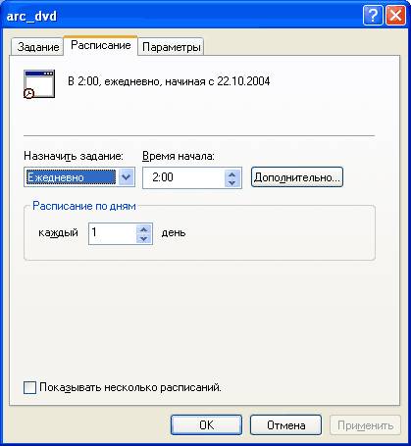Click the Применить apply button
411x446 pixels.
[365, 425]
